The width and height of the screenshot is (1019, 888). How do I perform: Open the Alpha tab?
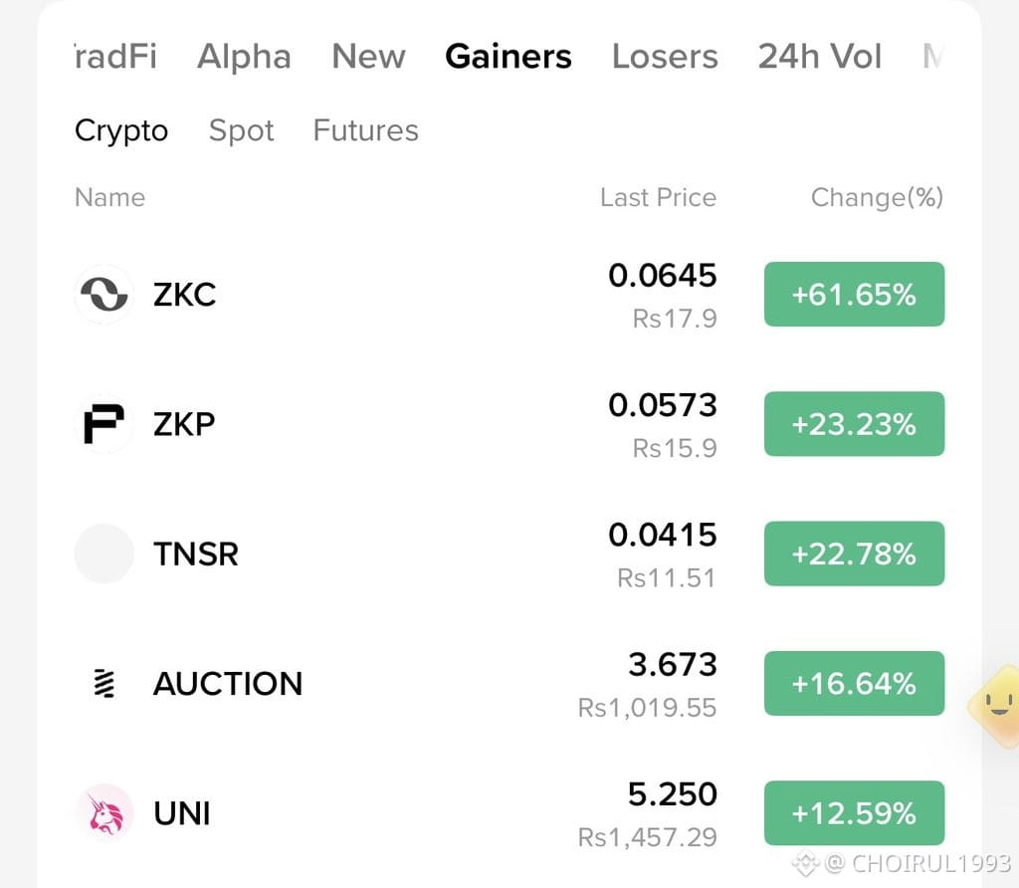tap(244, 56)
